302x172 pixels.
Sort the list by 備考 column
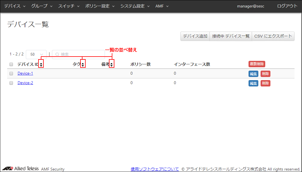111,65
